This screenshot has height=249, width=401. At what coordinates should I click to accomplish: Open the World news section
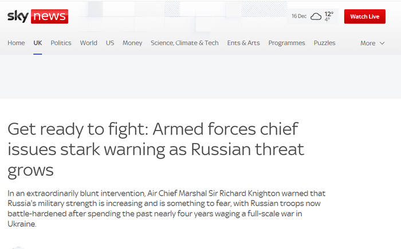tap(88, 43)
